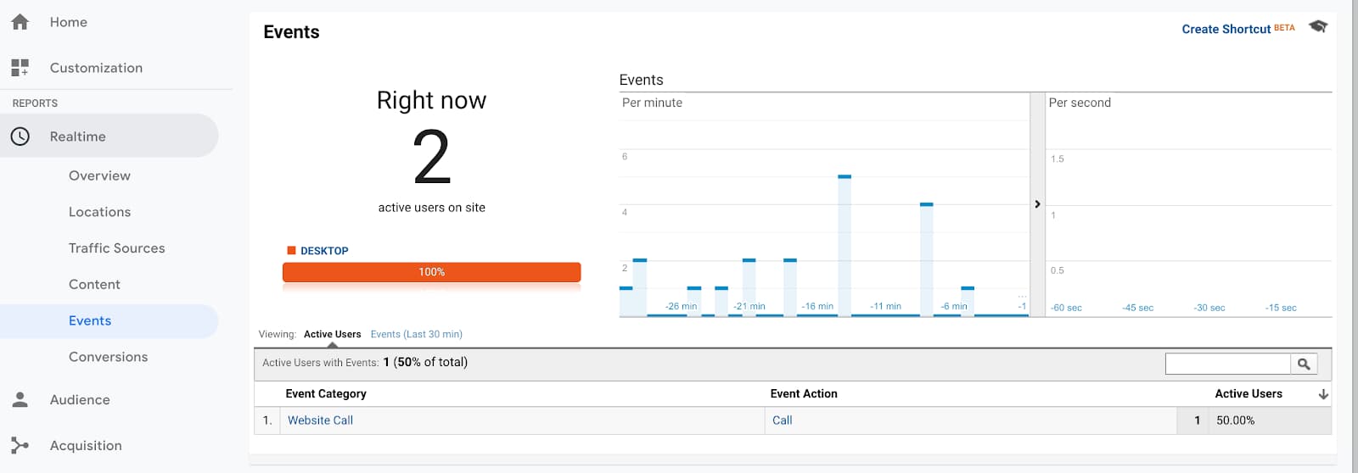Open Realtime Content report
The width and height of the screenshot is (1358, 473).
pos(94,285)
